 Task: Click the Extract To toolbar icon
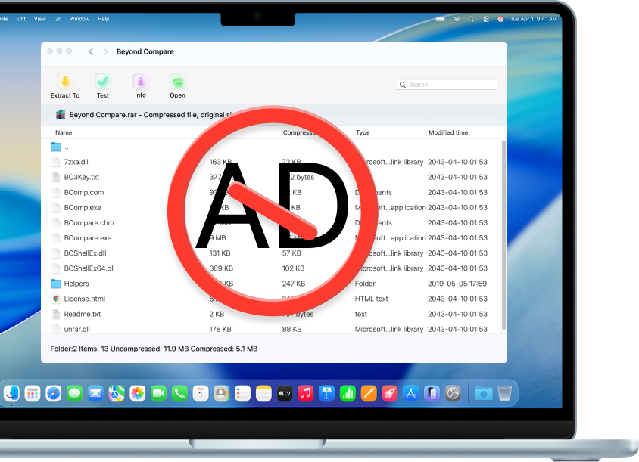pyautogui.click(x=65, y=82)
